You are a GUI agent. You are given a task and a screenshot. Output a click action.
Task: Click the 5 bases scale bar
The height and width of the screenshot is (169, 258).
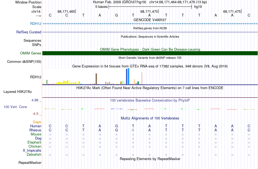click(x=150, y=7)
